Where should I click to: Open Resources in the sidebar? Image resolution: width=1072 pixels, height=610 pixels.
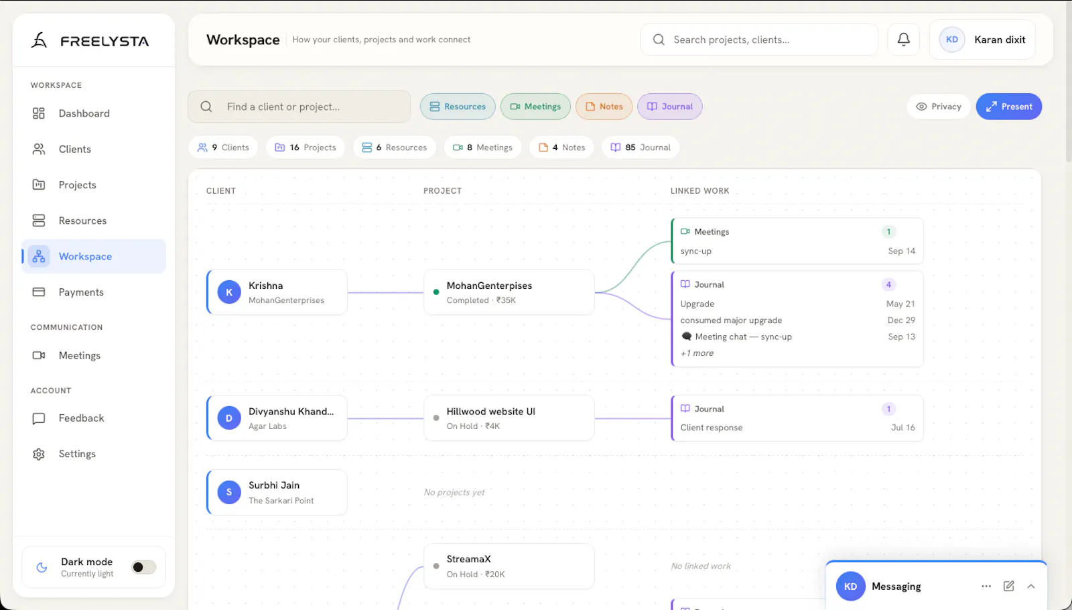click(x=94, y=221)
